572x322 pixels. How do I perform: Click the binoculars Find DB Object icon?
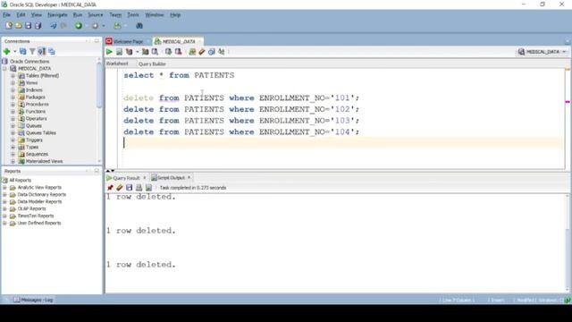pos(139,26)
